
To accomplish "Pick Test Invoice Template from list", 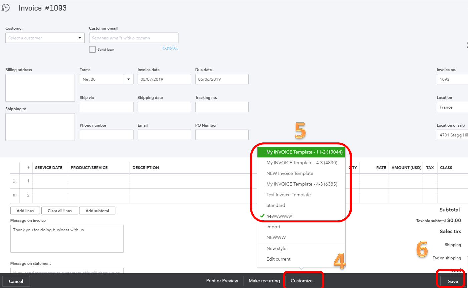I will (288, 195).
